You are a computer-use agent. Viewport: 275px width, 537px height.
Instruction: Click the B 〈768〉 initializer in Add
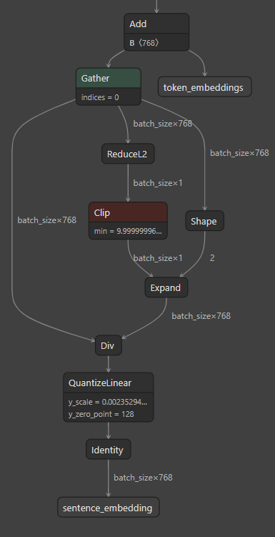pos(144,43)
